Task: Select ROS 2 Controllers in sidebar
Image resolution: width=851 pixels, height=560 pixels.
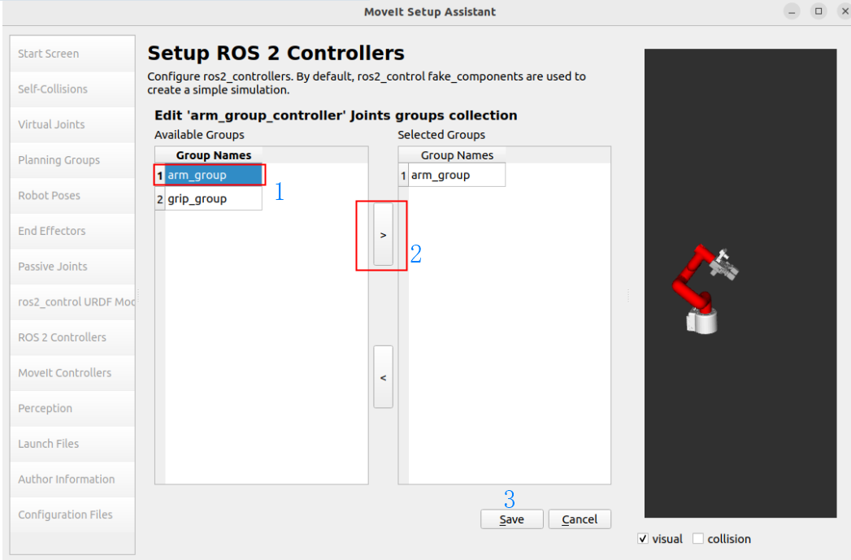Action: [72, 337]
